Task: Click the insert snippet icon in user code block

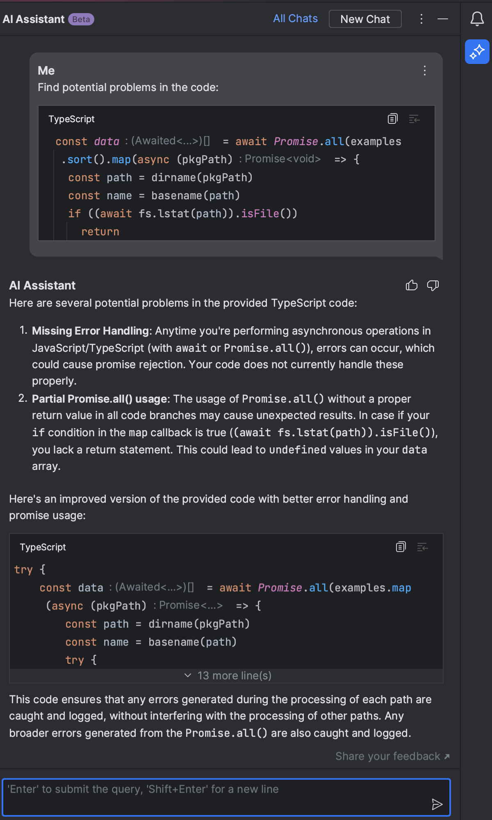Action: click(414, 119)
